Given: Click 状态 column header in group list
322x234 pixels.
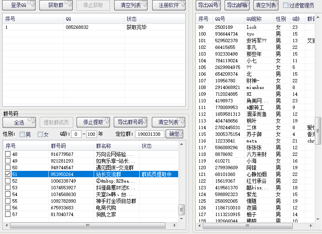Looking at the screenshot, I should [159, 146].
